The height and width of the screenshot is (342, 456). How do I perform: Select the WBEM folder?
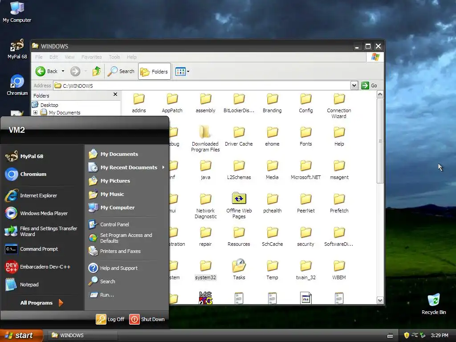tap(339, 270)
